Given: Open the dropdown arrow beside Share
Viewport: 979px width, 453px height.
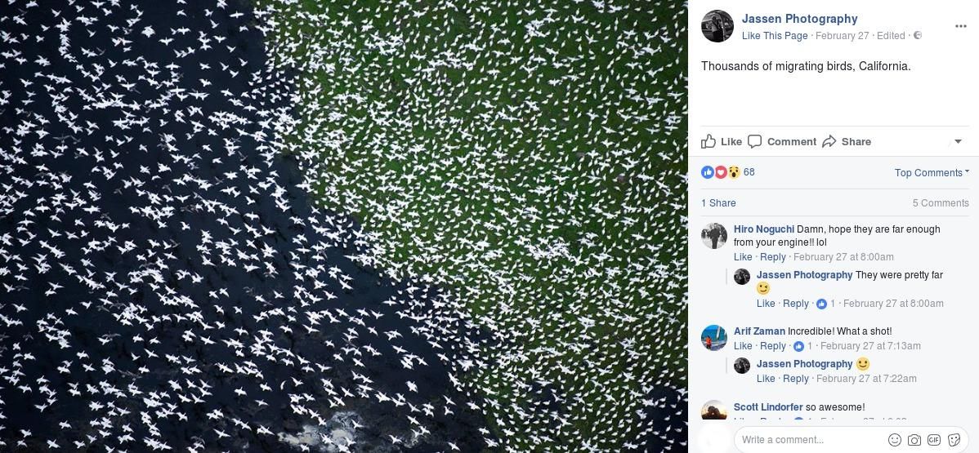Looking at the screenshot, I should pos(958,142).
